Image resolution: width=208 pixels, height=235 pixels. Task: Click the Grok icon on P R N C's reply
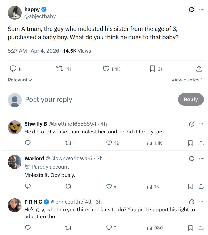tap(192, 202)
